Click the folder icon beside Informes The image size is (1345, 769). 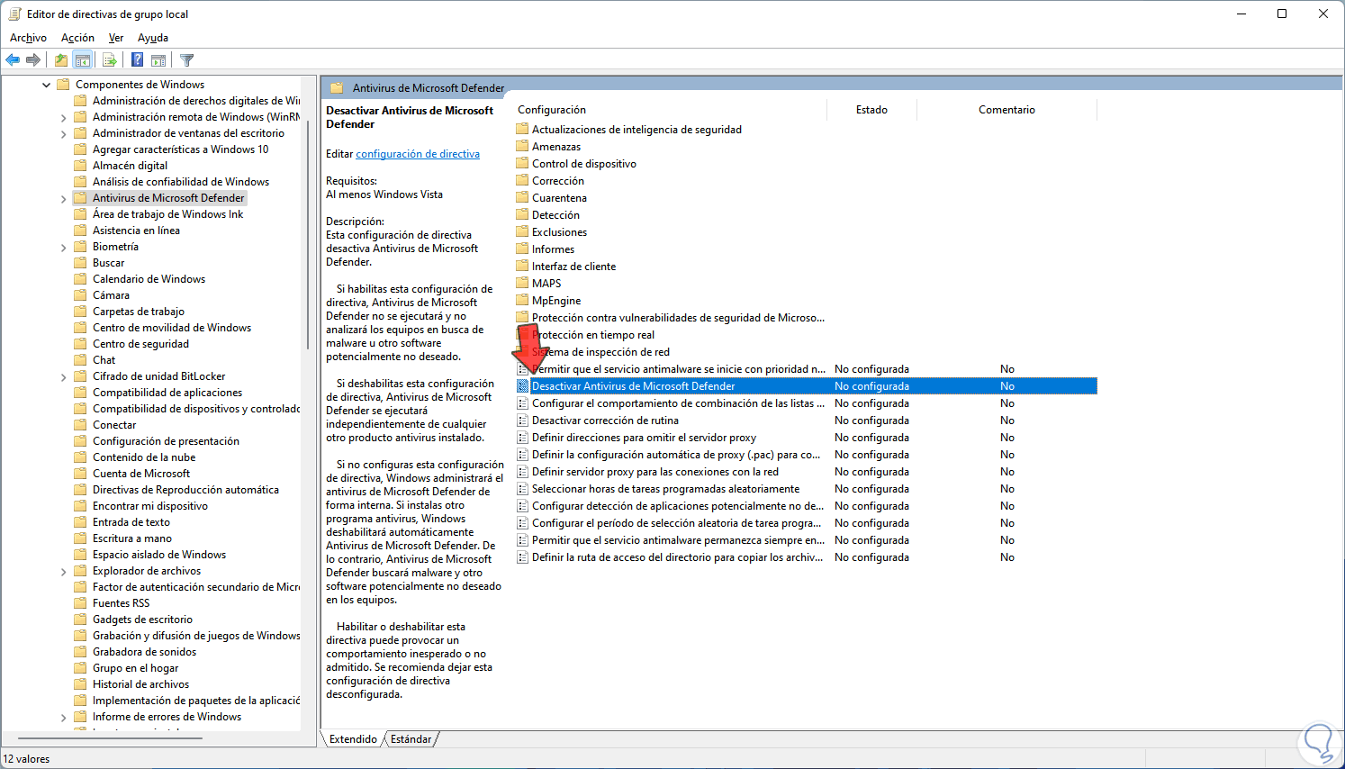point(522,249)
